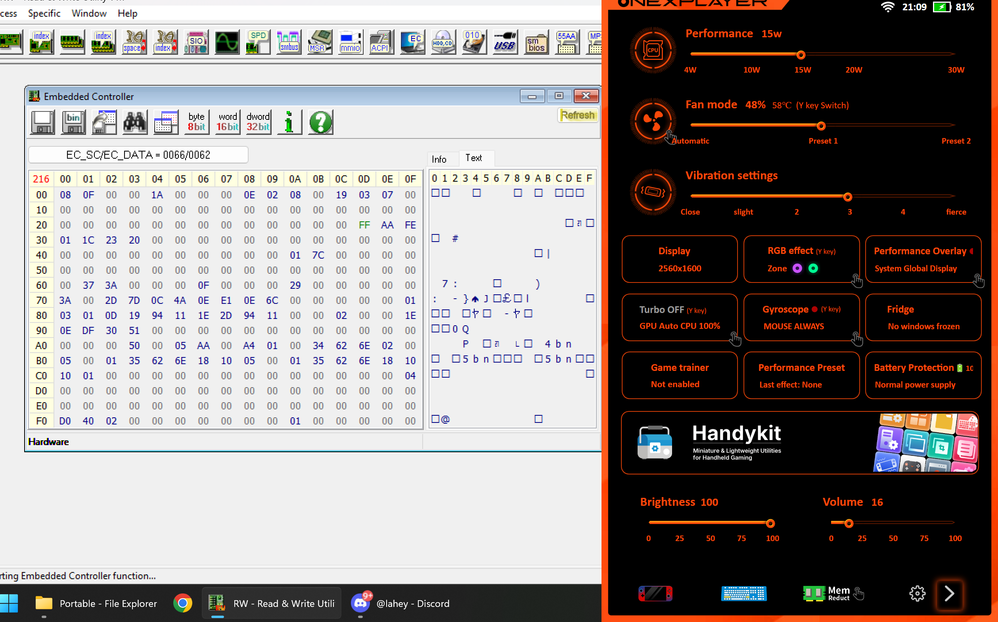Open the SMBIOS tool
This screenshot has height=622, width=998.
[536, 42]
